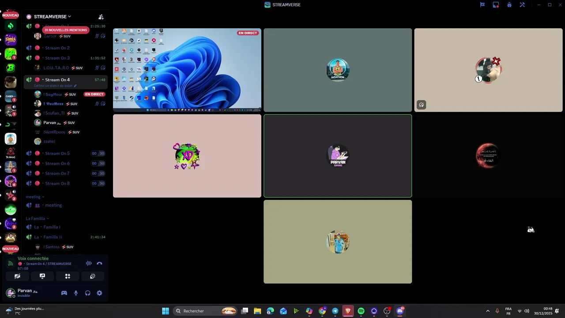
Task: Show hidden system tray icons
Action: 488,311
